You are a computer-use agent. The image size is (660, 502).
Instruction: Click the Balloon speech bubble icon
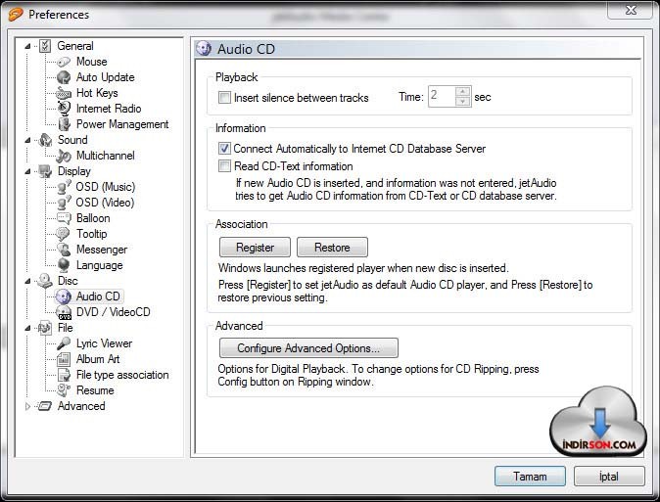[x=64, y=218]
